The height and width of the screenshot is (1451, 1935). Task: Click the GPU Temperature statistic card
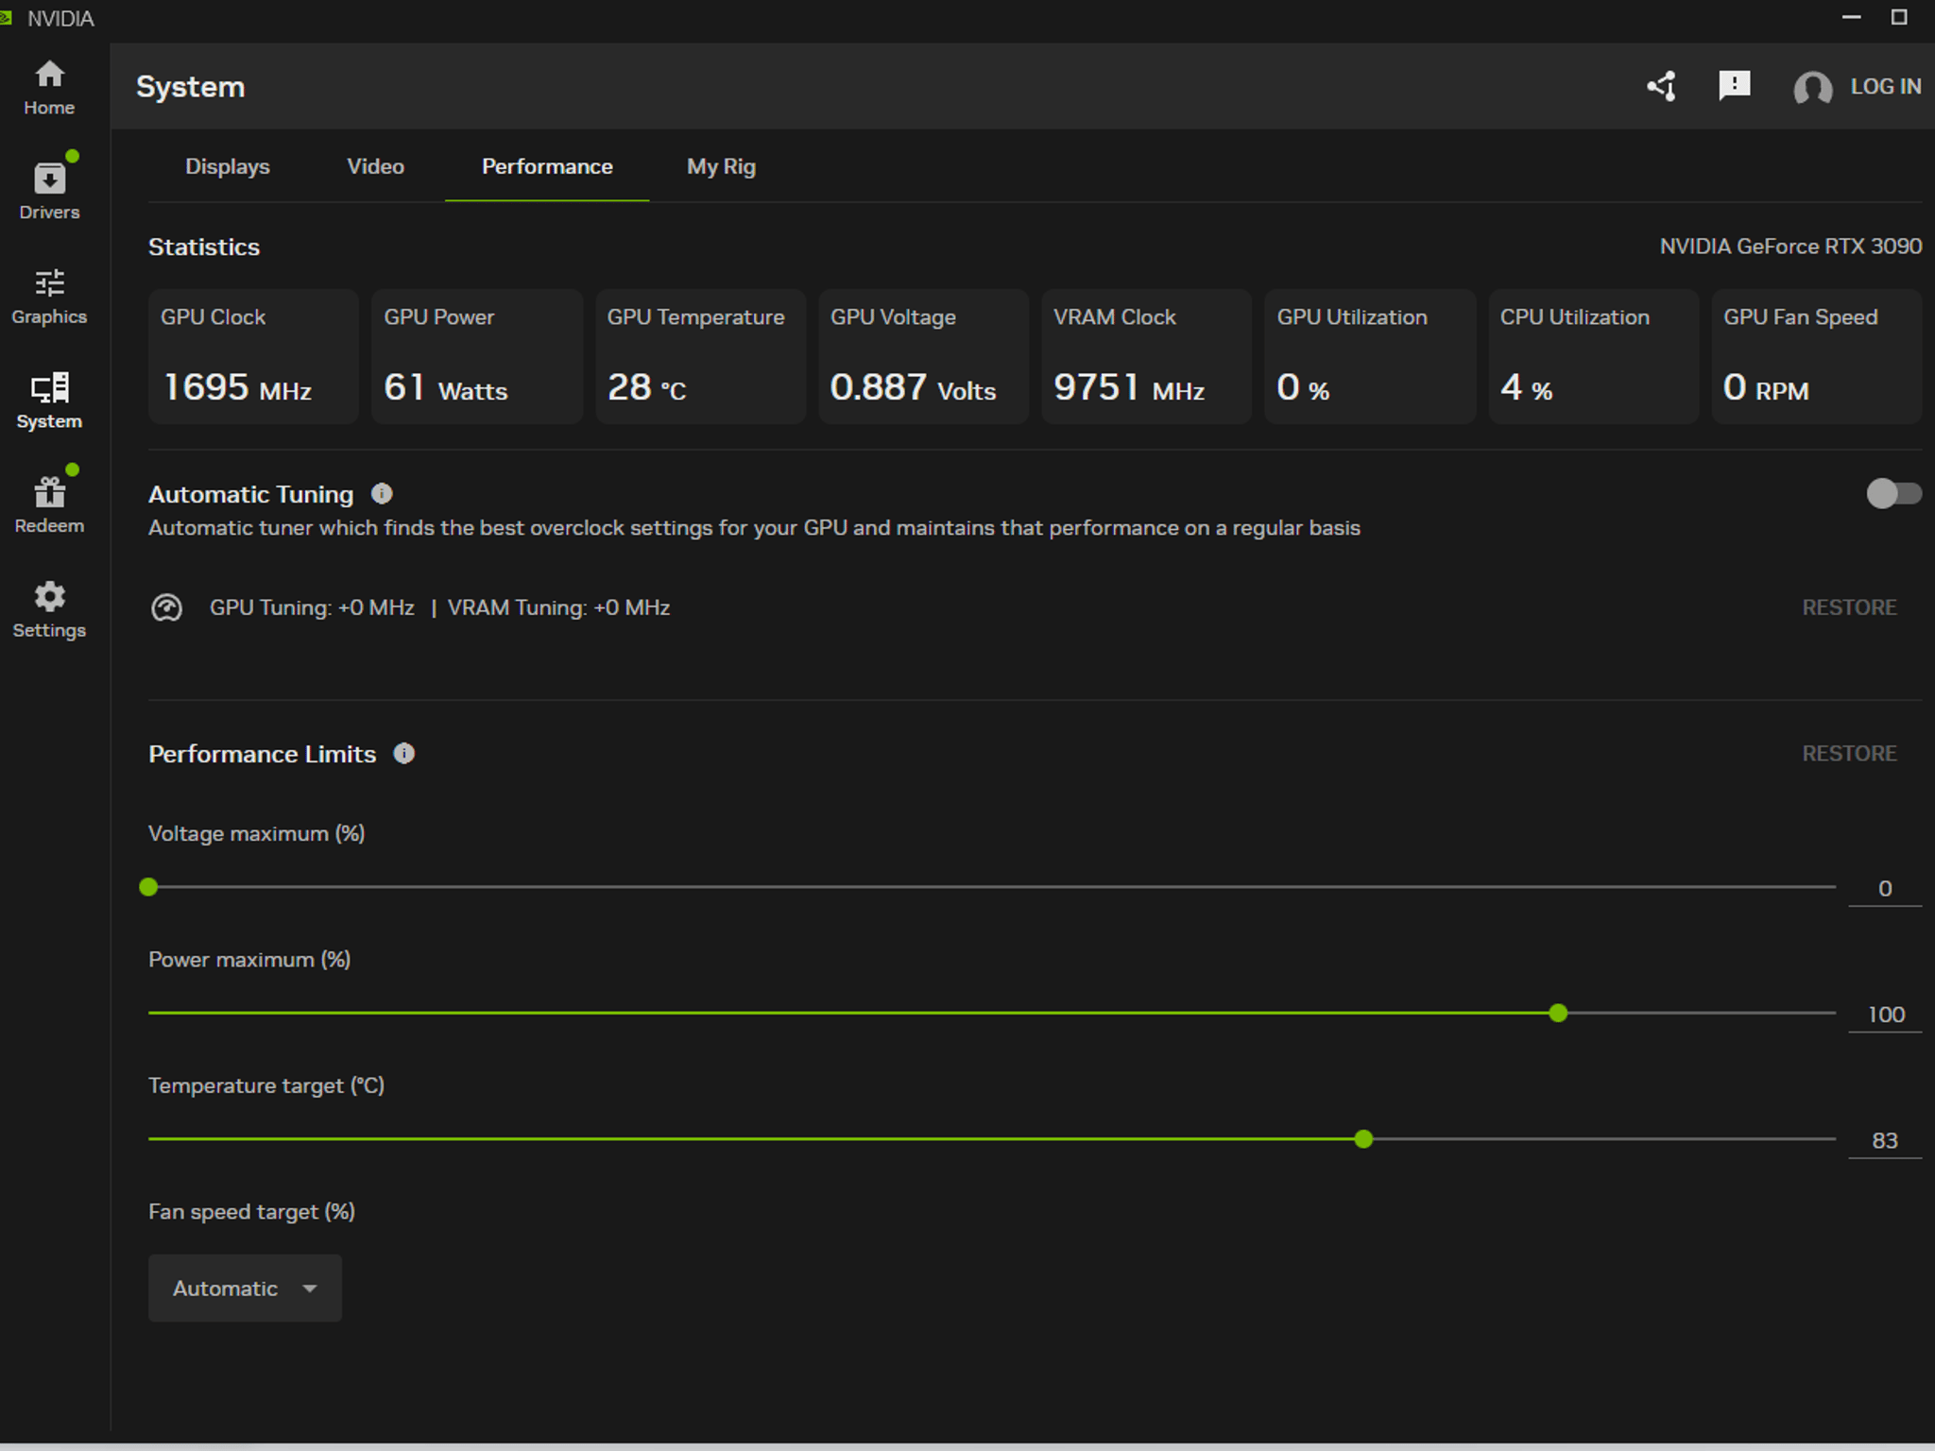(700, 356)
